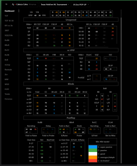The width and height of the screenshot is (137, 166).
Task: Click the BU row RFI TOT value 73
Action: (37, 46)
